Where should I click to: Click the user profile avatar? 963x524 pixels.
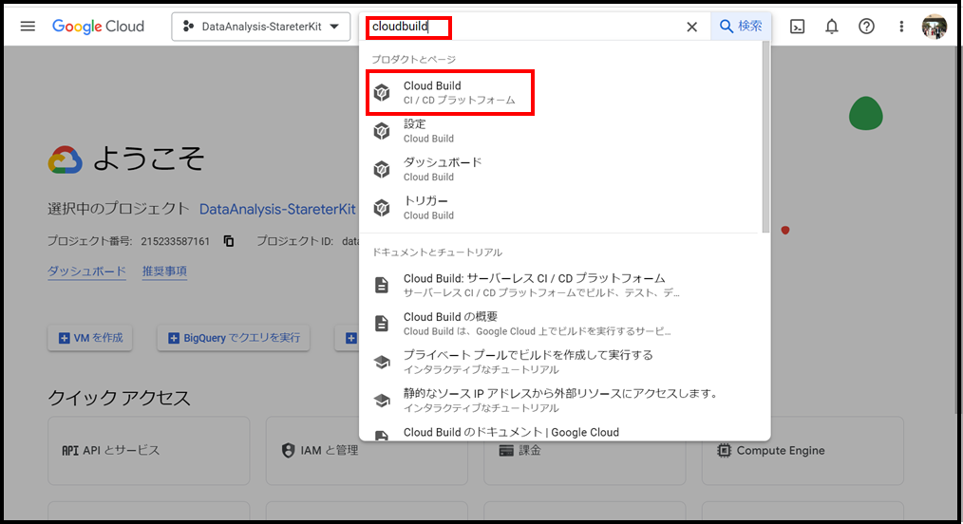[x=935, y=27]
